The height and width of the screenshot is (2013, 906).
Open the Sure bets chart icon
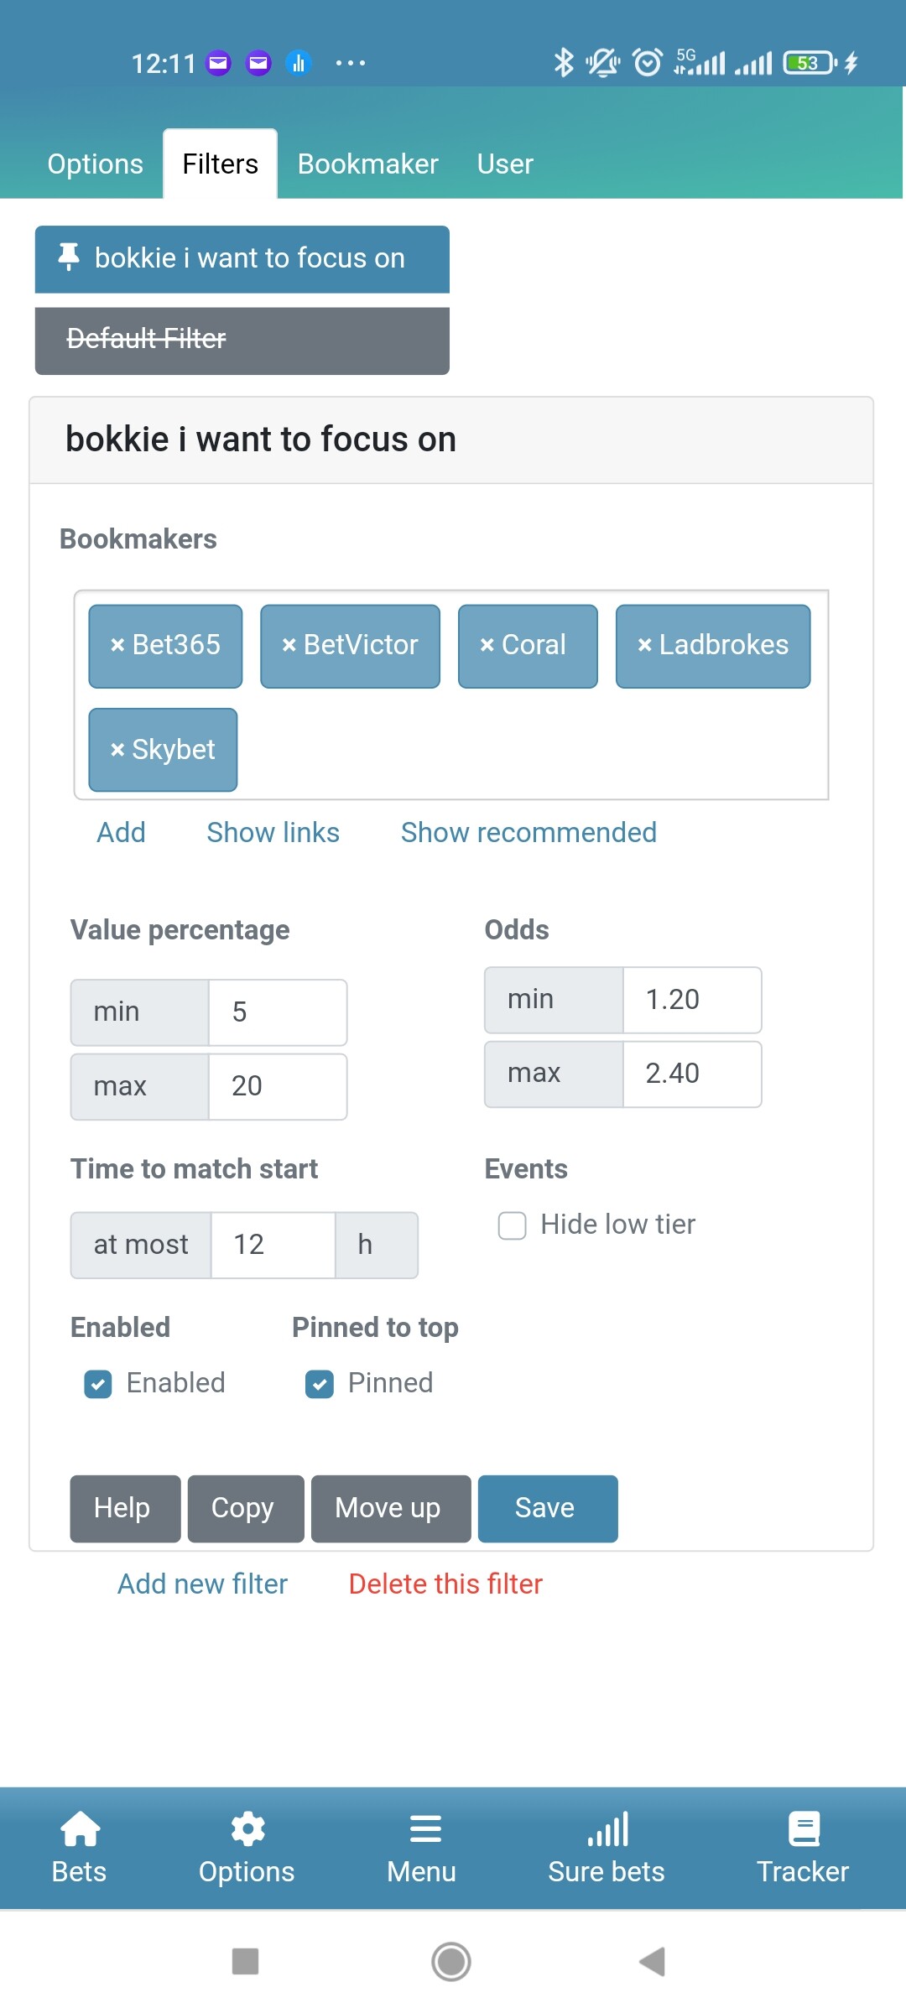(x=607, y=1829)
